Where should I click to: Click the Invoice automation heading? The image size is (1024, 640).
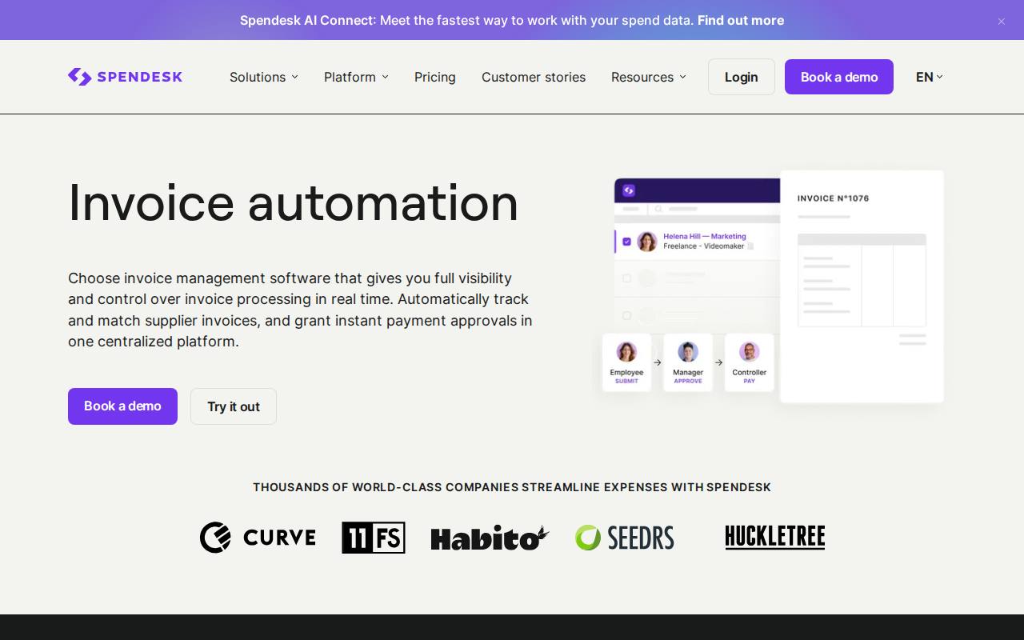coord(294,202)
